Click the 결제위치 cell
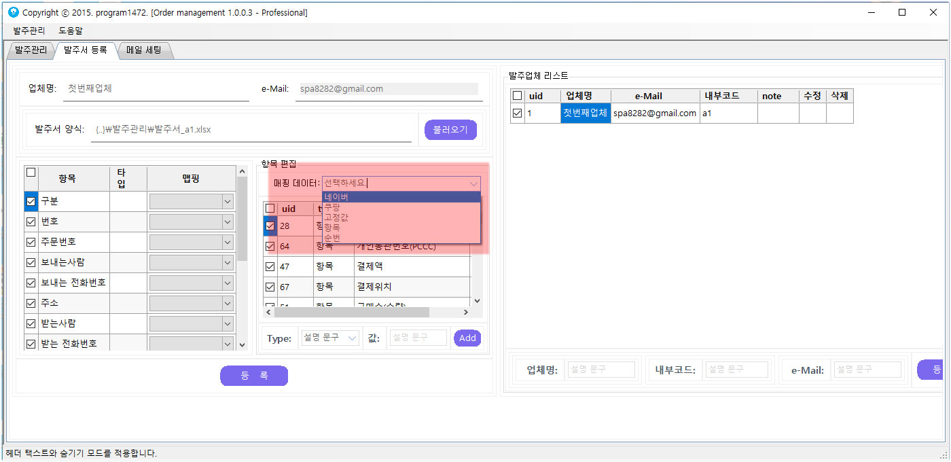This screenshot has width=951, height=462. pyautogui.click(x=412, y=287)
